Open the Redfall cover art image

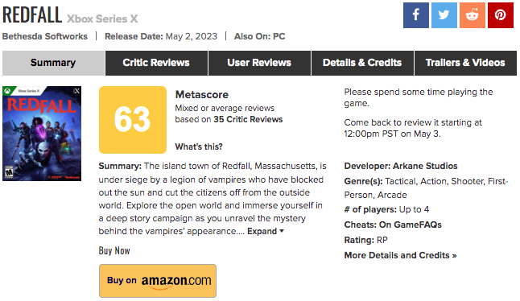[x=42, y=134]
